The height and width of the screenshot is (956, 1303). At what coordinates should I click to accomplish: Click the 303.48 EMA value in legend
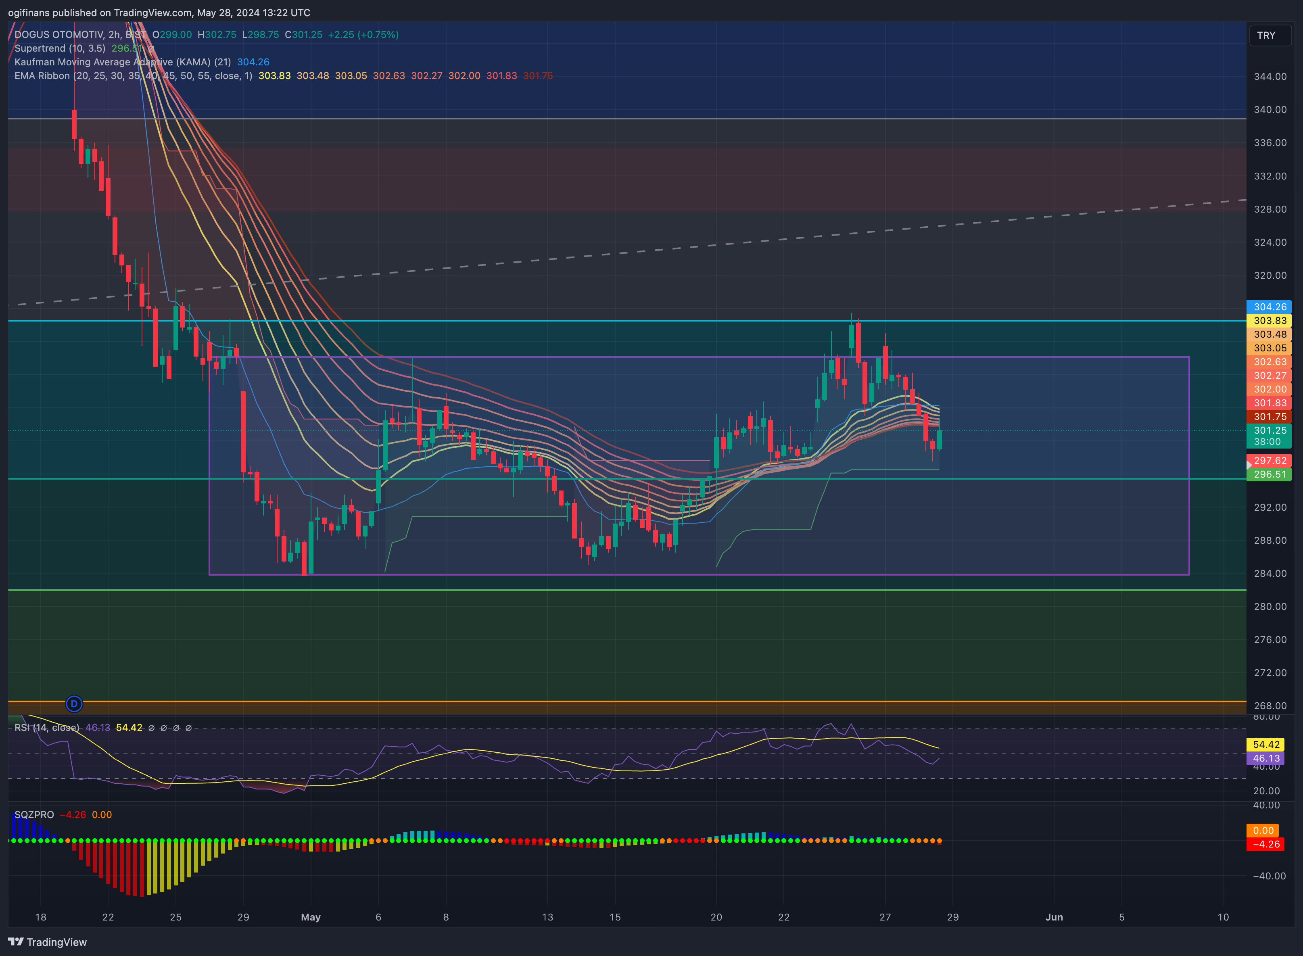tap(313, 76)
